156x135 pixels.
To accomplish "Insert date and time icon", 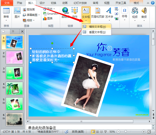I will coord(116,9).
